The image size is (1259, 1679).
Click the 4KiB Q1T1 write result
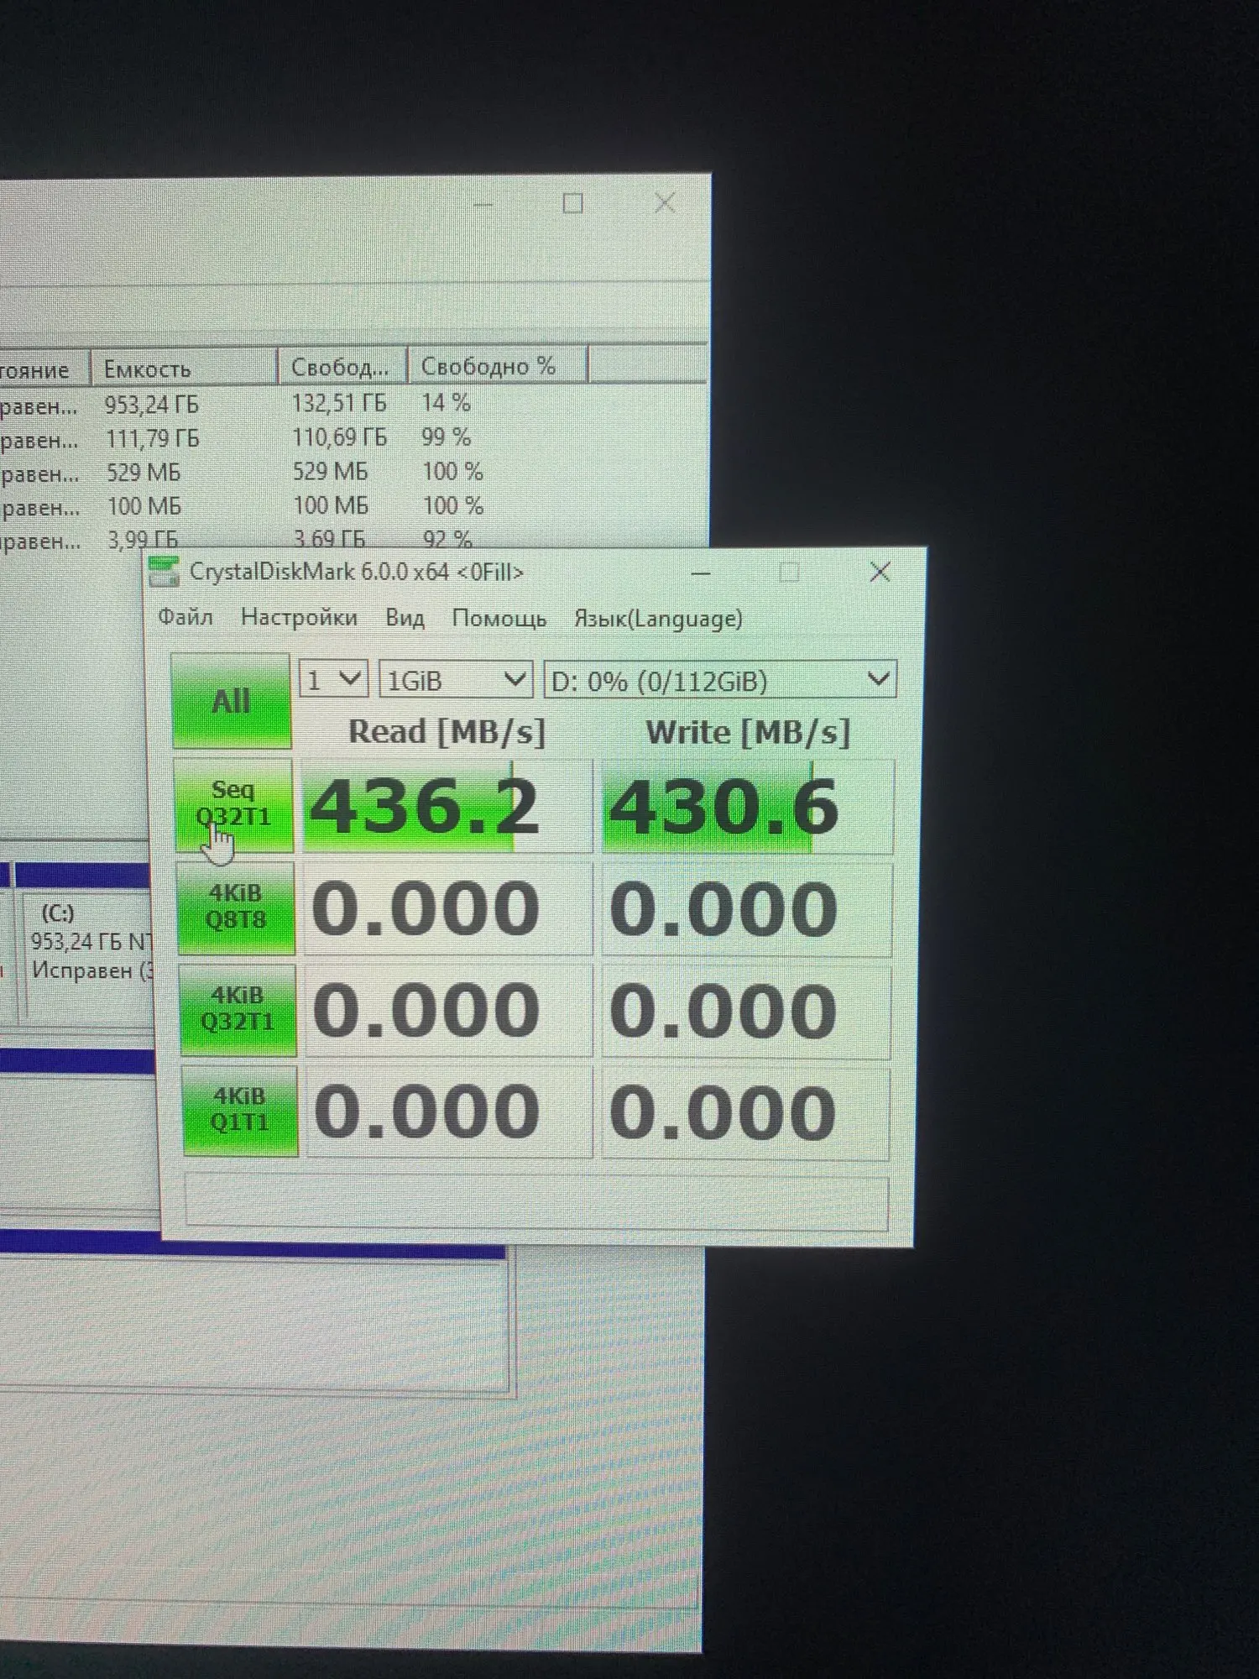coord(745,1112)
